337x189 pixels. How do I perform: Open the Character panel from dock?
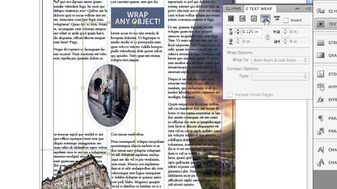(325, 150)
